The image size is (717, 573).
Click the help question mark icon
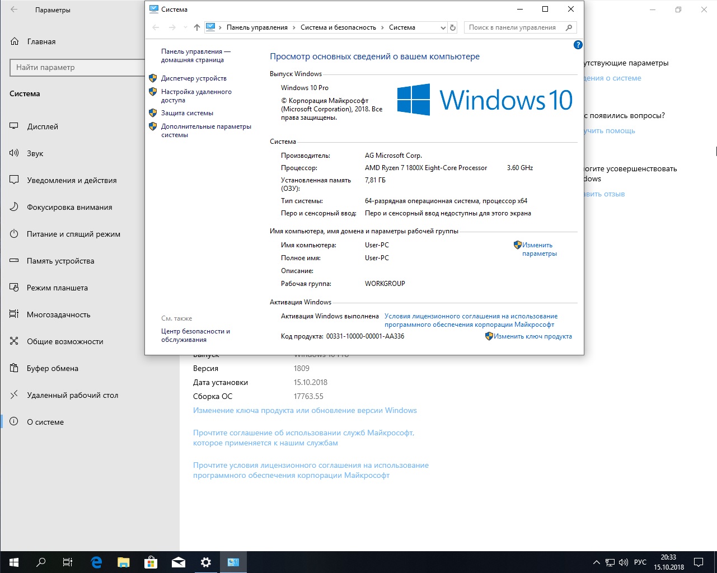pyautogui.click(x=578, y=45)
